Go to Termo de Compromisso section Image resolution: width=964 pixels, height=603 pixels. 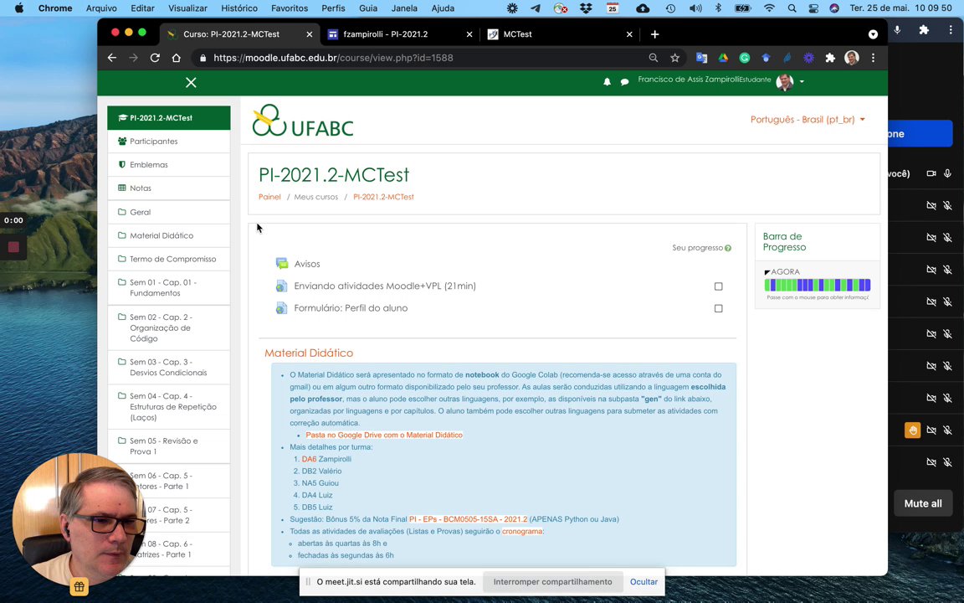point(169,259)
